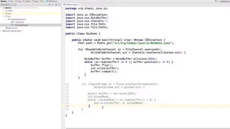Click 'out.write(buffer);' line
The image size is (230, 129).
tap(105, 68)
